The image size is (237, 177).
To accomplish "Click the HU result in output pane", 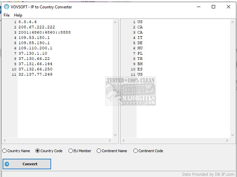I will click(140, 48).
